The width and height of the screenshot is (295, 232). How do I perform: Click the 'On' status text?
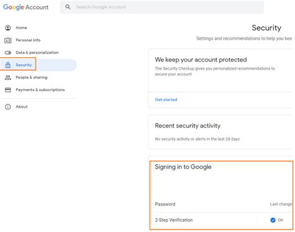[x=281, y=220]
